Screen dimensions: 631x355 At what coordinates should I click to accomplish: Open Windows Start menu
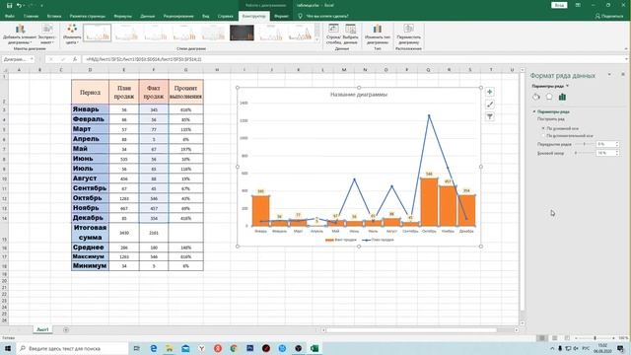pyautogui.click(x=8, y=348)
